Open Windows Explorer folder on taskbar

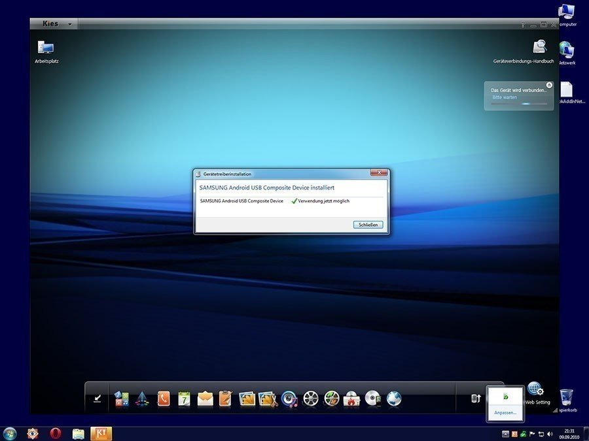pos(78,434)
